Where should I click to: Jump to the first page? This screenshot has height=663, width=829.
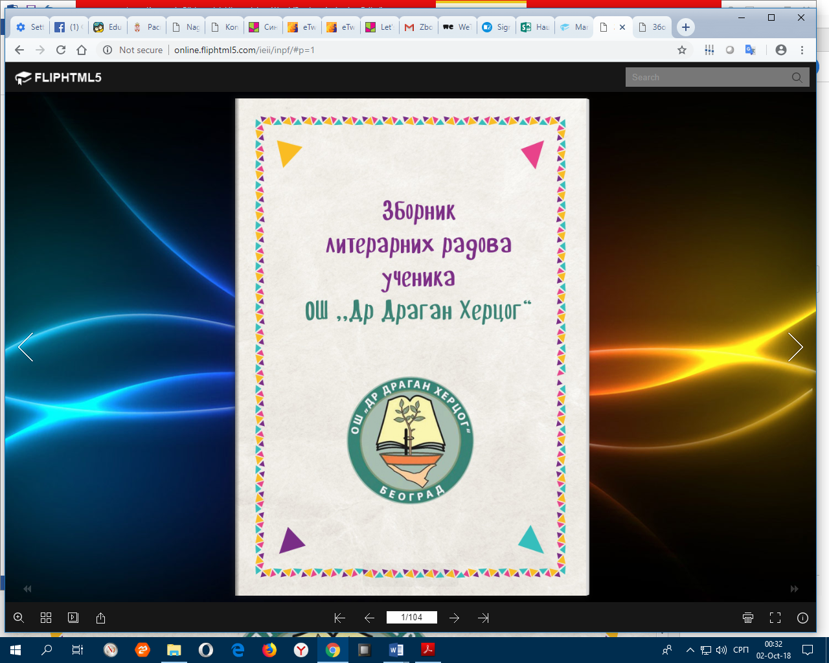pos(339,618)
